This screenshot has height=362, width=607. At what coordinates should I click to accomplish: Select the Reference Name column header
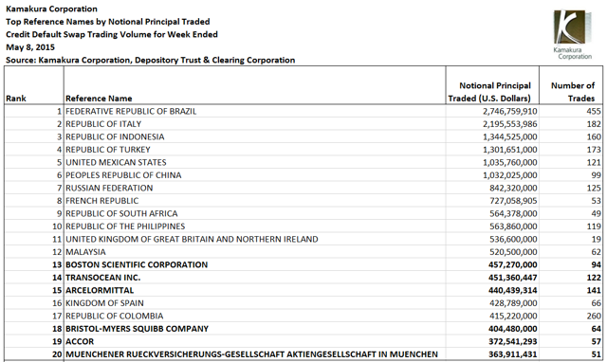(99, 99)
